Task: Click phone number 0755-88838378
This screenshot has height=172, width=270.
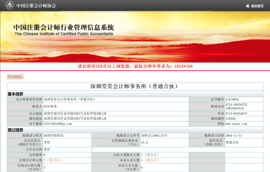Action: tap(236, 105)
